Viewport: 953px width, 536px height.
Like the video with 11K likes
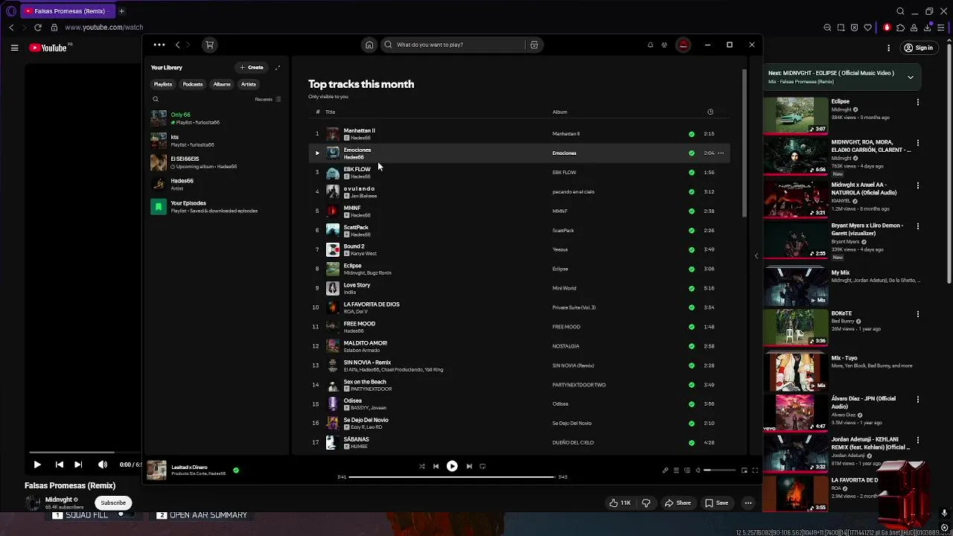pos(620,502)
